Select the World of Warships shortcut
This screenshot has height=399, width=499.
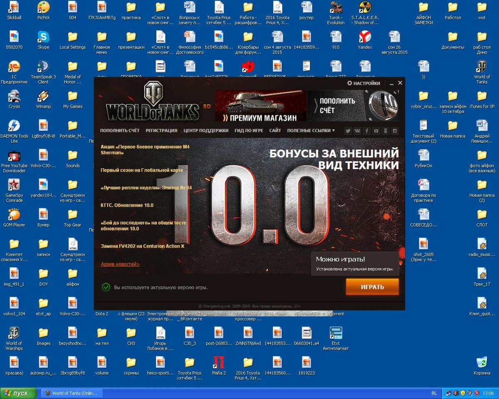tap(14, 338)
